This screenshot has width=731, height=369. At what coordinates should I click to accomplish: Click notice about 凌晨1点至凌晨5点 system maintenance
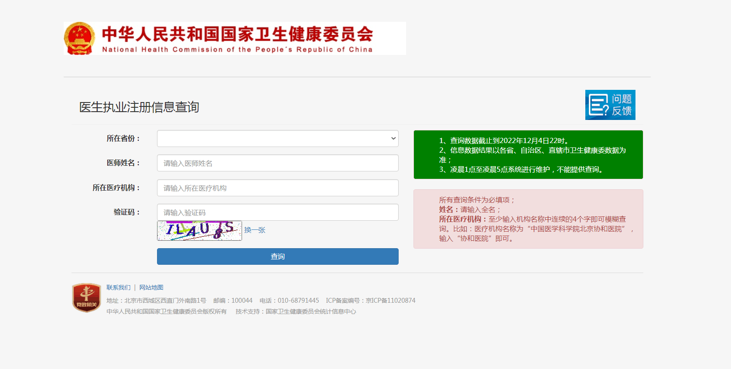pyautogui.click(x=522, y=170)
